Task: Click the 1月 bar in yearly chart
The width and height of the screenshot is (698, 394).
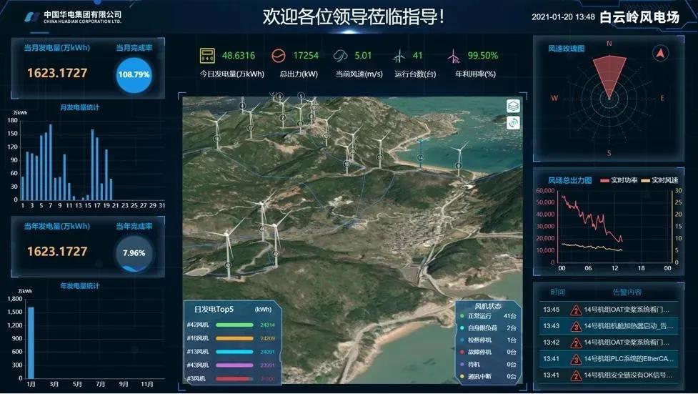Action: [31, 343]
